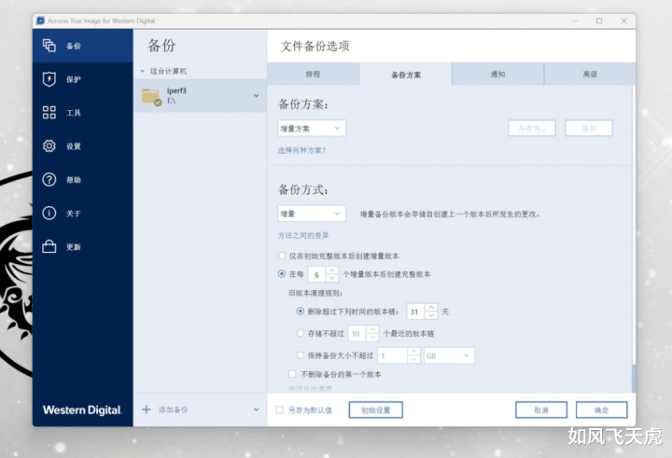
Task: Open the 方法之间的差异 link
Action: point(303,236)
